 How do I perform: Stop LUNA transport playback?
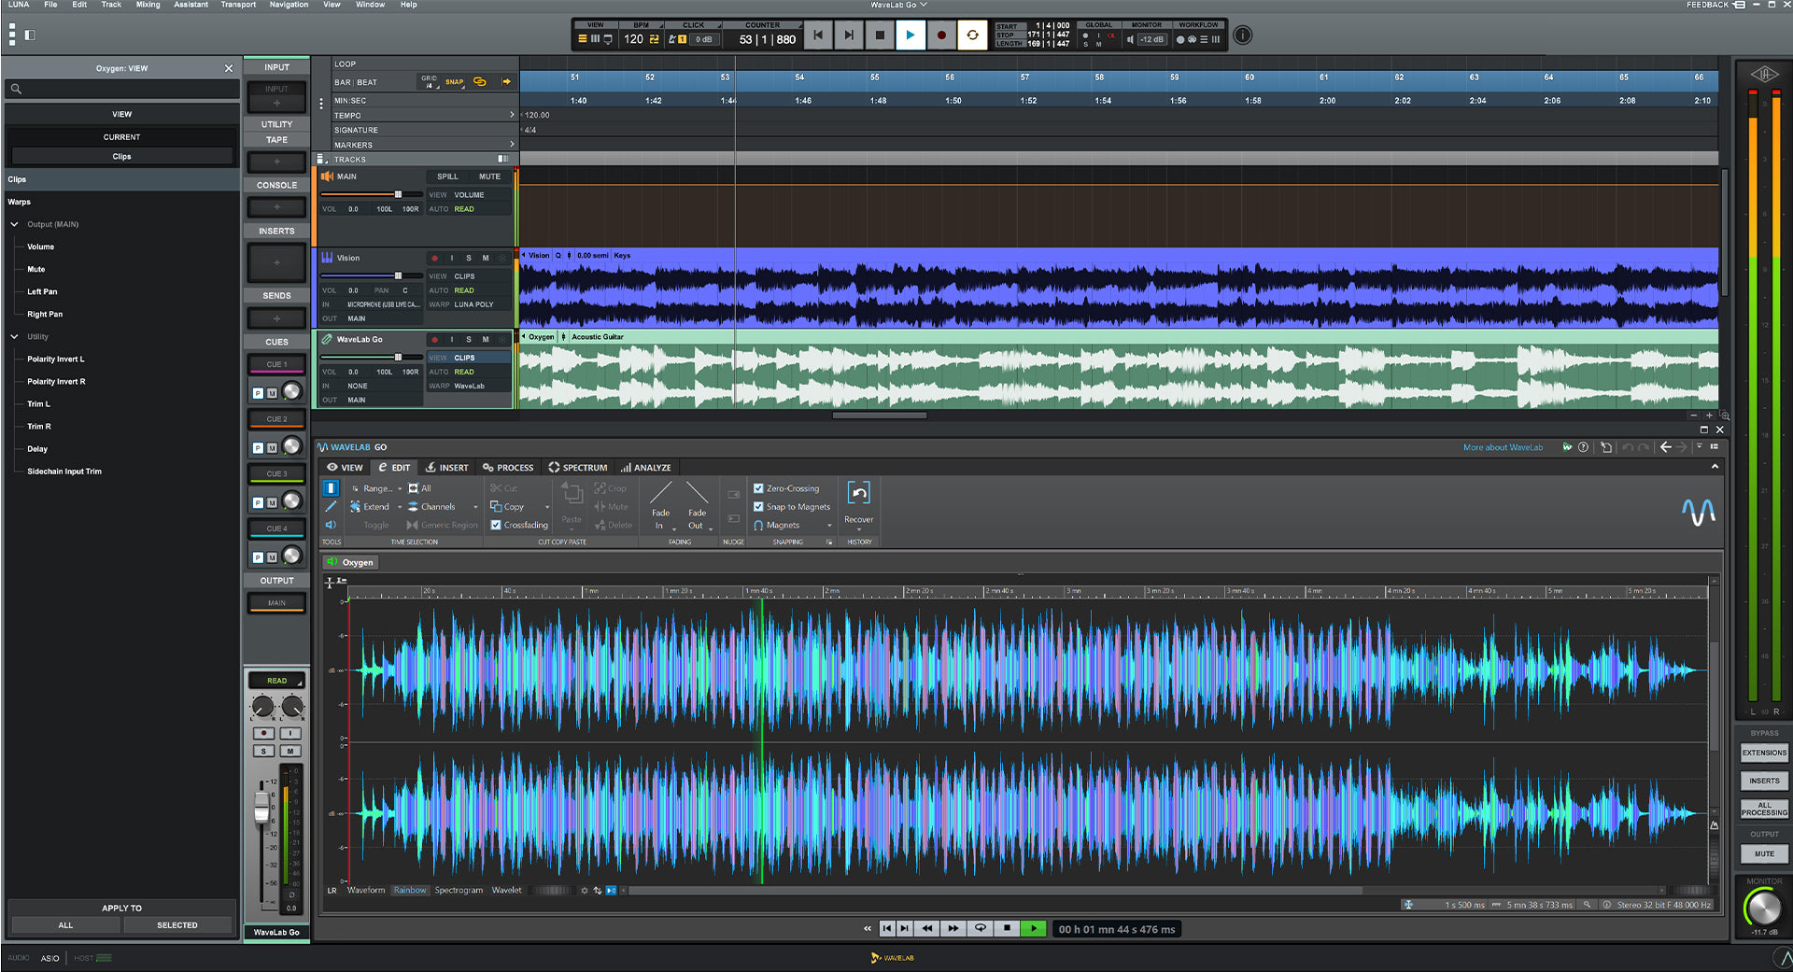click(x=880, y=35)
